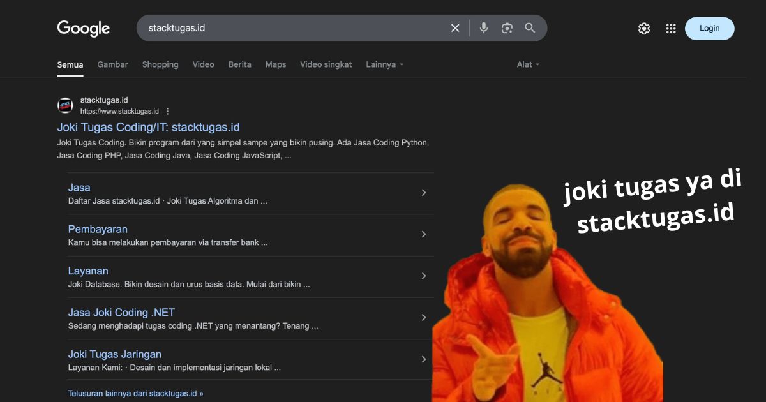Image resolution: width=766 pixels, height=402 pixels.
Task: Expand the Lainnya dropdown
Action: 384,64
